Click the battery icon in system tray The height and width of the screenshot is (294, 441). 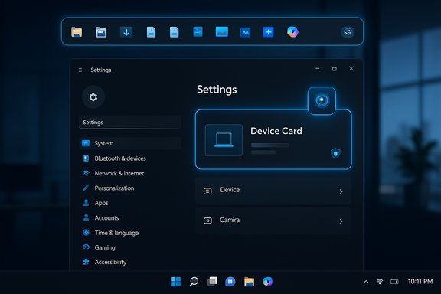click(x=394, y=282)
